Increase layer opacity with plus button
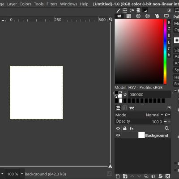This screenshot has height=179, width=179. click(169, 122)
